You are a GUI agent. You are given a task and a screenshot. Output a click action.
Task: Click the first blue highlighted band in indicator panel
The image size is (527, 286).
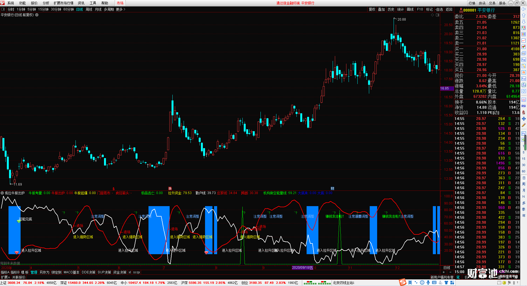click(x=15, y=230)
